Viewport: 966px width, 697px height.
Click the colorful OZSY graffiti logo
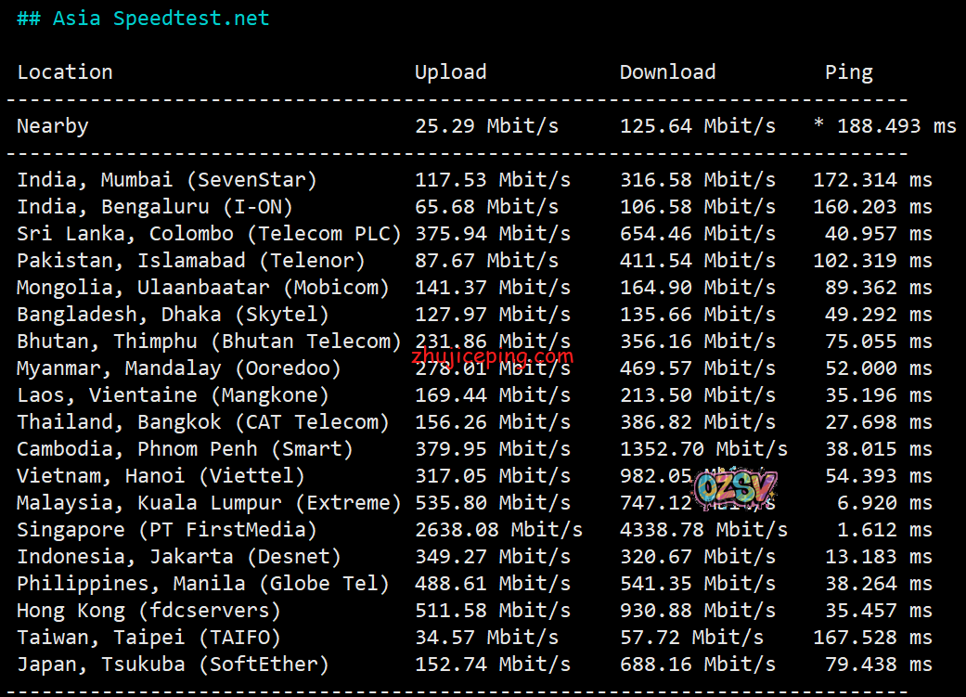click(735, 488)
